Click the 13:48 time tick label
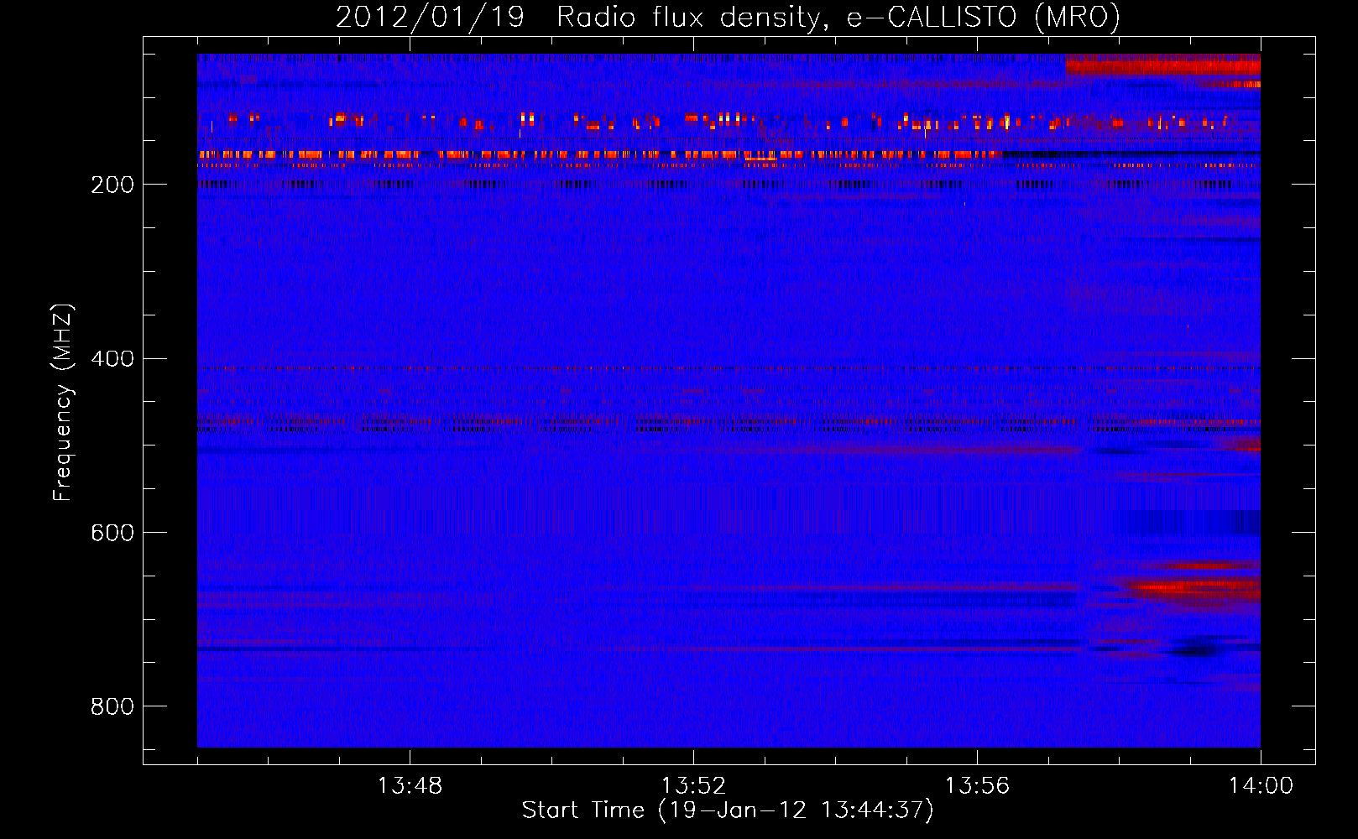 pyautogui.click(x=410, y=786)
